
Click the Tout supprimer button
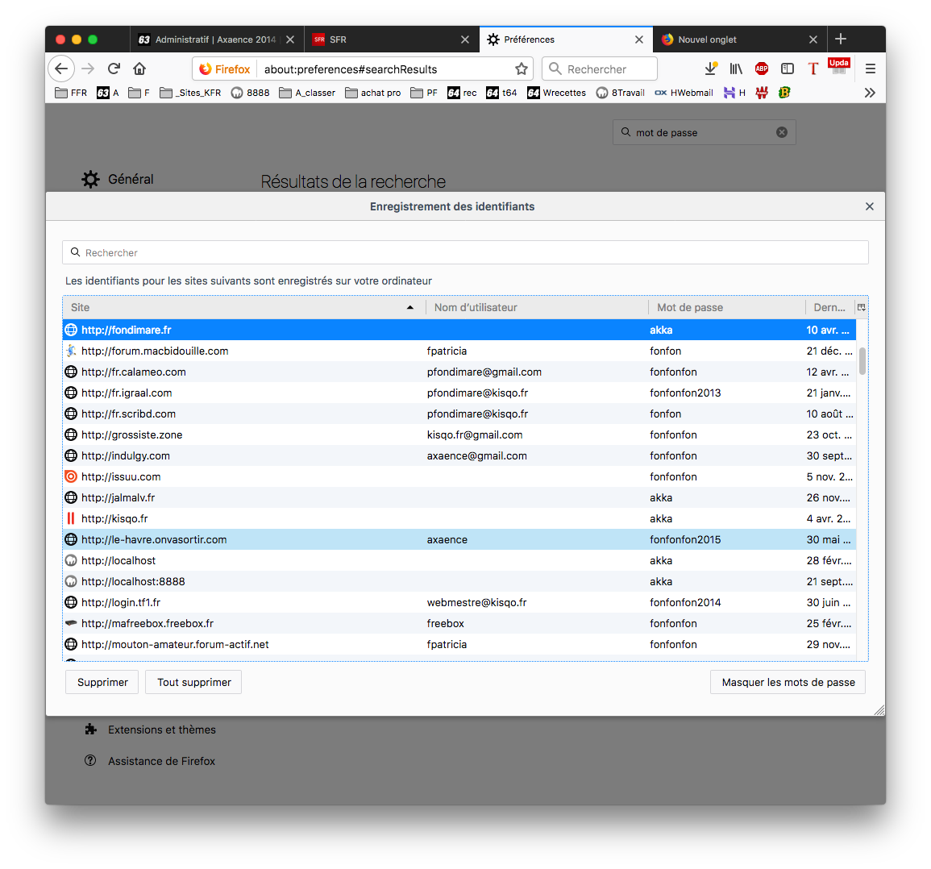click(x=193, y=682)
